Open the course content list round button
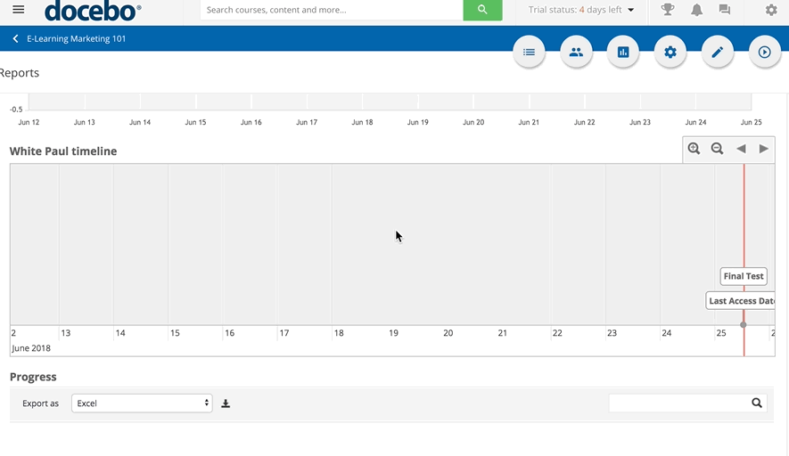Screen dimensions: 789x456 pos(529,52)
